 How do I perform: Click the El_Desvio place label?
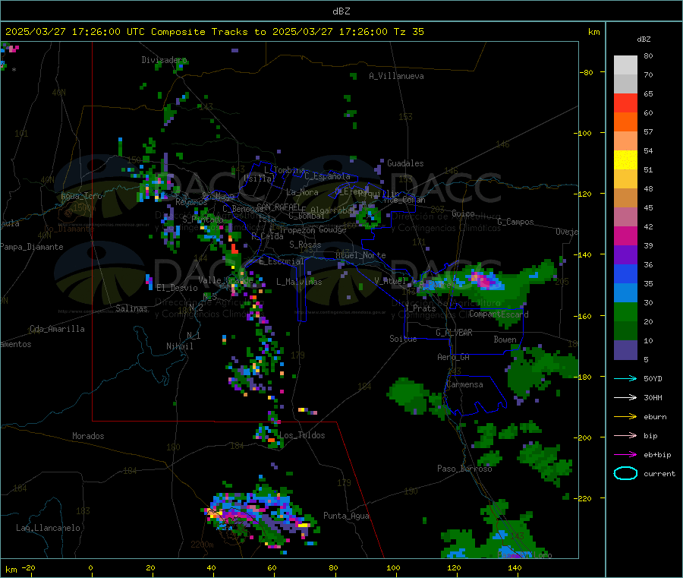pos(177,288)
